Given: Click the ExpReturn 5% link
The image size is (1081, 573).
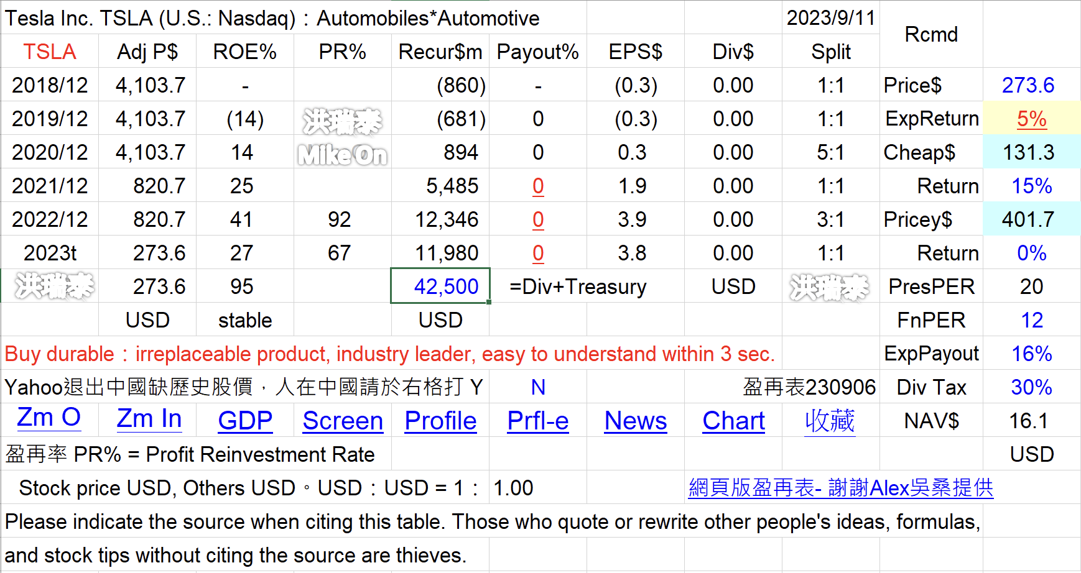Looking at the screenshot, I should point(1032,119).
